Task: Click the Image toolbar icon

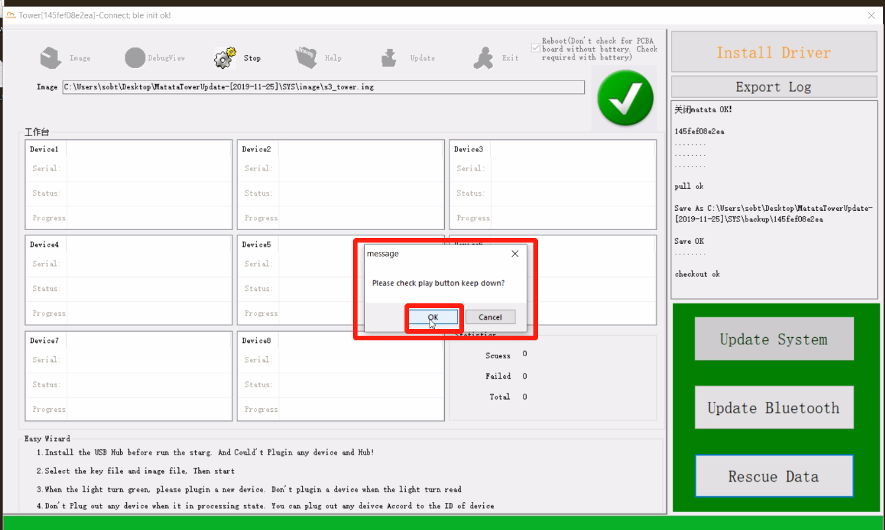Action: point(51,58)
